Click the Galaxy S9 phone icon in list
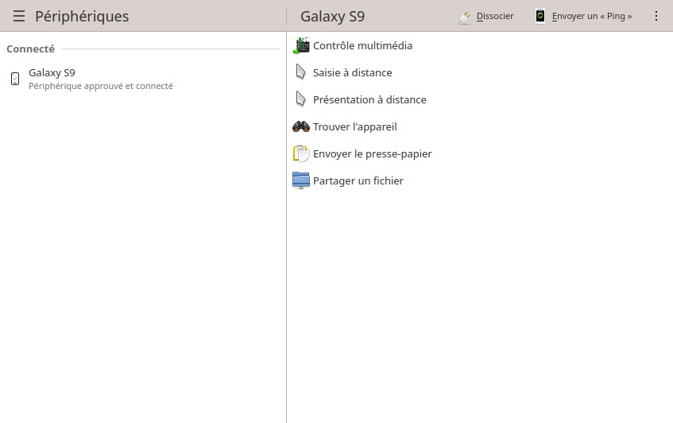The width and height of the screenshot is (673, 423). (x=15, y=79)
